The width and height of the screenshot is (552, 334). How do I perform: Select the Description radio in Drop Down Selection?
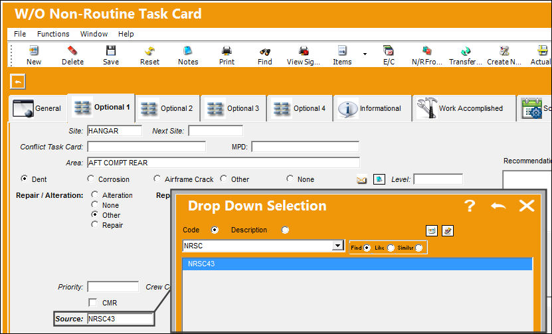(285, 230)
